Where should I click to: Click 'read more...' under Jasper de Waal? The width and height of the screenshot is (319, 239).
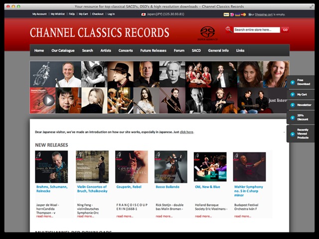[x=45, y=217]
